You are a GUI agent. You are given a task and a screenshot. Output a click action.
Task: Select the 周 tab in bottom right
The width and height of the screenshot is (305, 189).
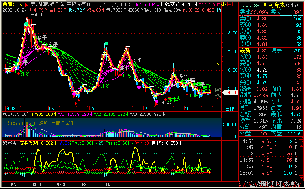coord(263,184)
